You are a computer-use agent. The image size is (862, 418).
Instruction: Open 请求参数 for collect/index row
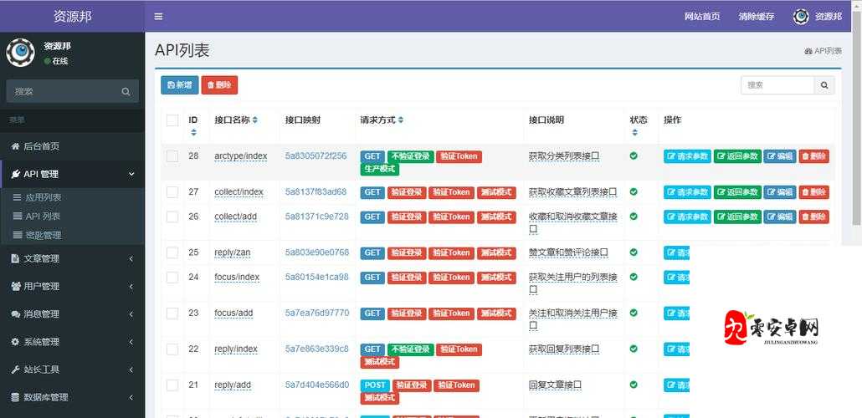[x=687, y=192]
